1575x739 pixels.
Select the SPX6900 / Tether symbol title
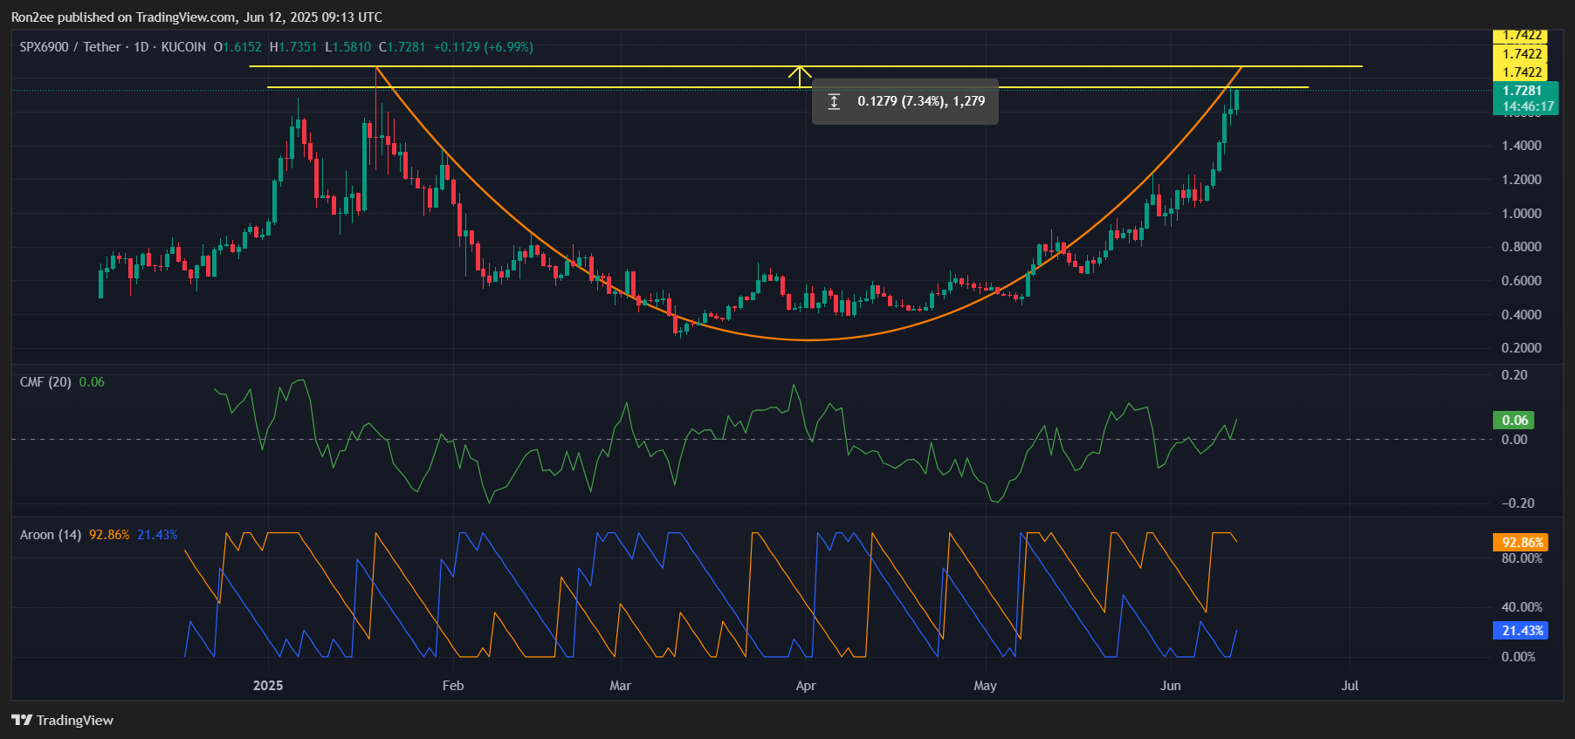[70, 47]
